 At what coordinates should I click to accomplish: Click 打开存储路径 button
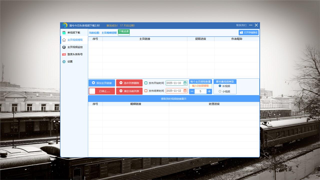[248, 32]
